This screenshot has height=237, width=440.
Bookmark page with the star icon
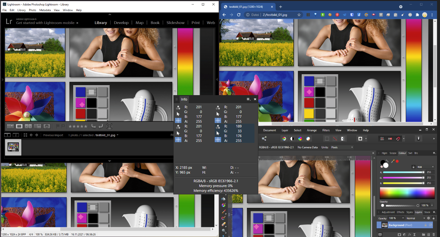pos(299,15)
